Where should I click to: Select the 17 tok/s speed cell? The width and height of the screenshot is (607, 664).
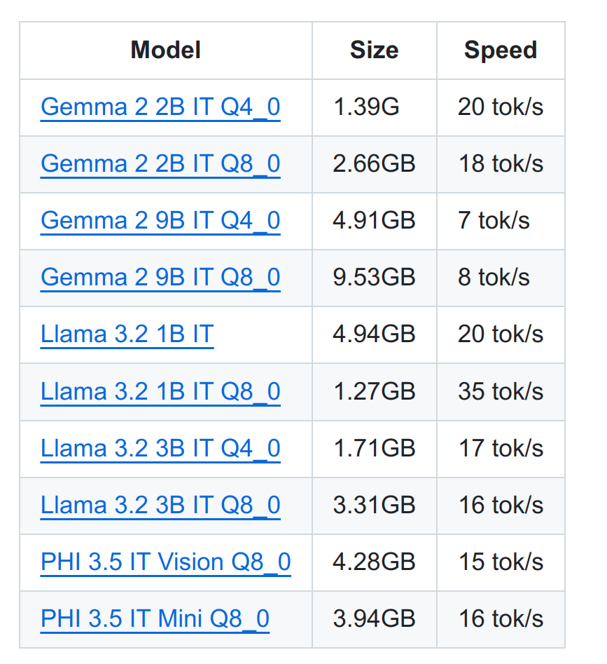click(x=501, y=449)
